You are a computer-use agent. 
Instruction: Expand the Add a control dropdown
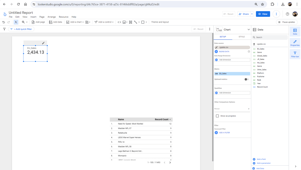104,22
